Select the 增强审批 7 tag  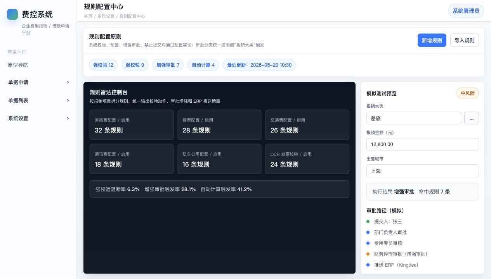click(168, 65)
